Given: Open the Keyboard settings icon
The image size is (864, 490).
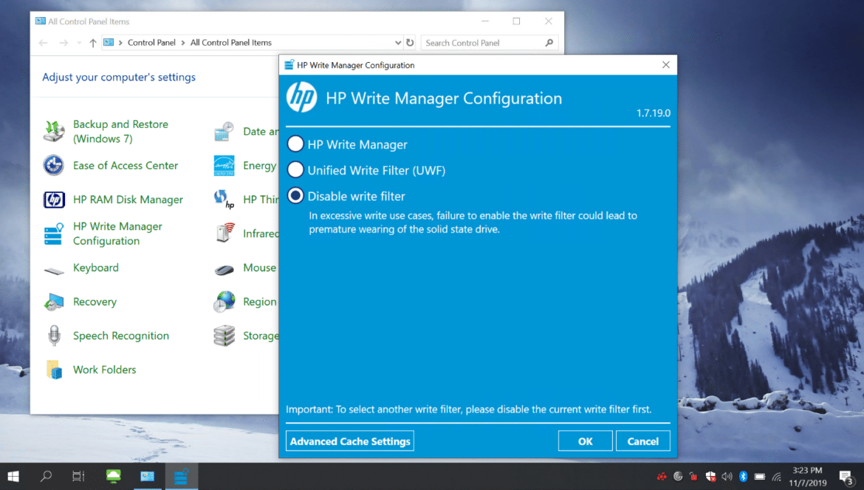Looking at the screenshot, I should click(54, 270).
